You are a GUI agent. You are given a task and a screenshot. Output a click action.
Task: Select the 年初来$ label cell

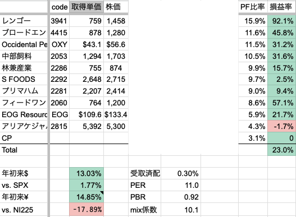click(x=24, y=173)
